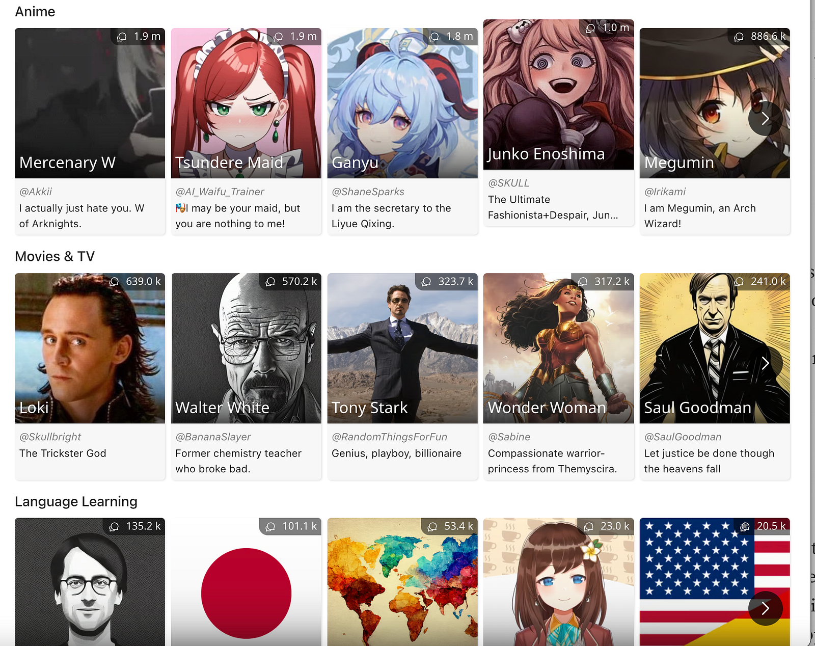Show next characters in the Anime row
815x646 pixels.
765,119
